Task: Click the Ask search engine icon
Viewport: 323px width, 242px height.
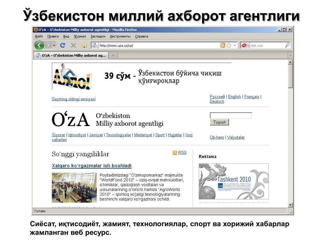Action: [x=244, y=45]
